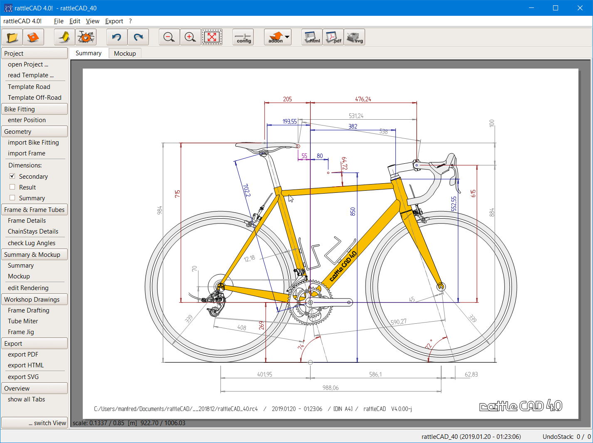
Task: Click show all Tabs
Action: 26,399
